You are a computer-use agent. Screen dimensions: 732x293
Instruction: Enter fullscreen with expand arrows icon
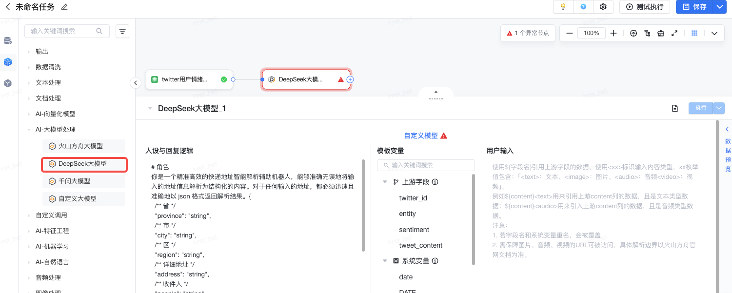pyautogui.click(x=674, y=33)
